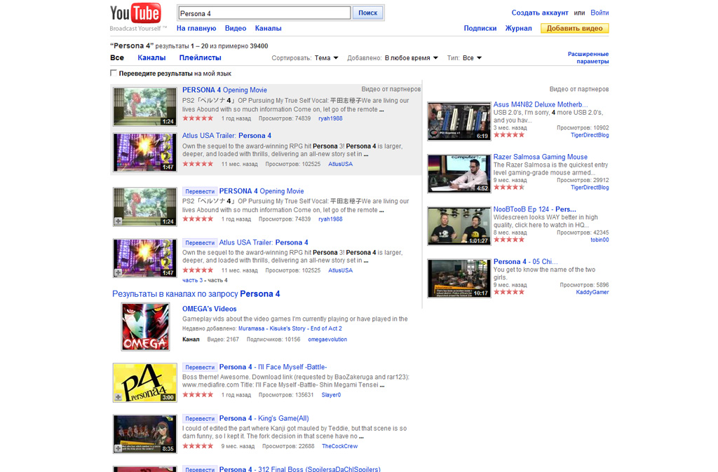The width and height of the screenshot is (718, 472).
Task: Click Перевести button beside King's Game
Action: coord(200,419)
